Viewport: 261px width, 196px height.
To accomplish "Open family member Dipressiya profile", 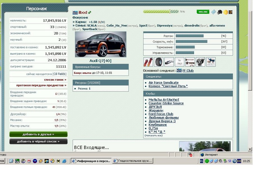I will click(x=164, y=26).
